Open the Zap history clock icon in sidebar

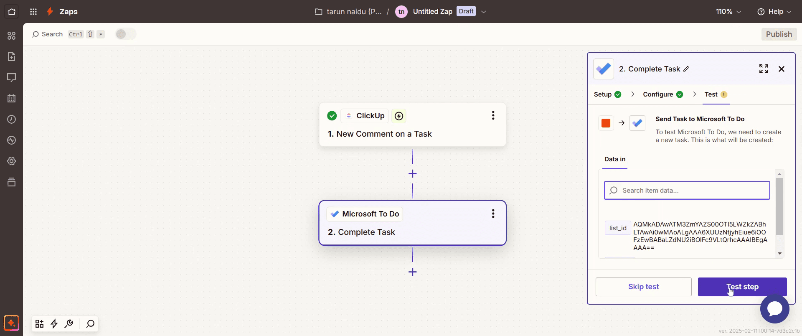(x=12, y=119)
